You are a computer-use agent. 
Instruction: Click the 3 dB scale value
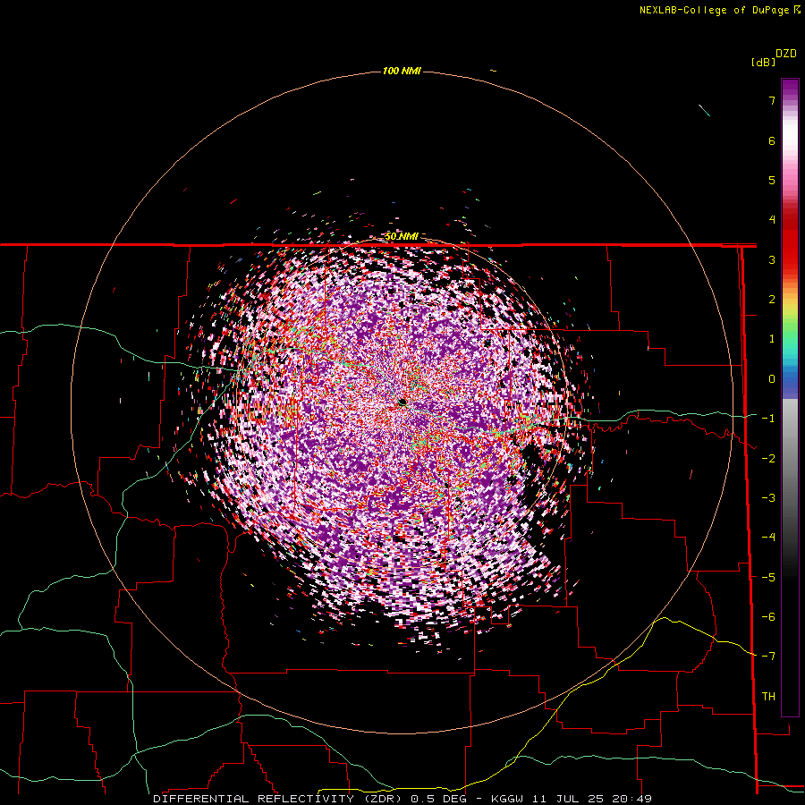pos(772,259)
